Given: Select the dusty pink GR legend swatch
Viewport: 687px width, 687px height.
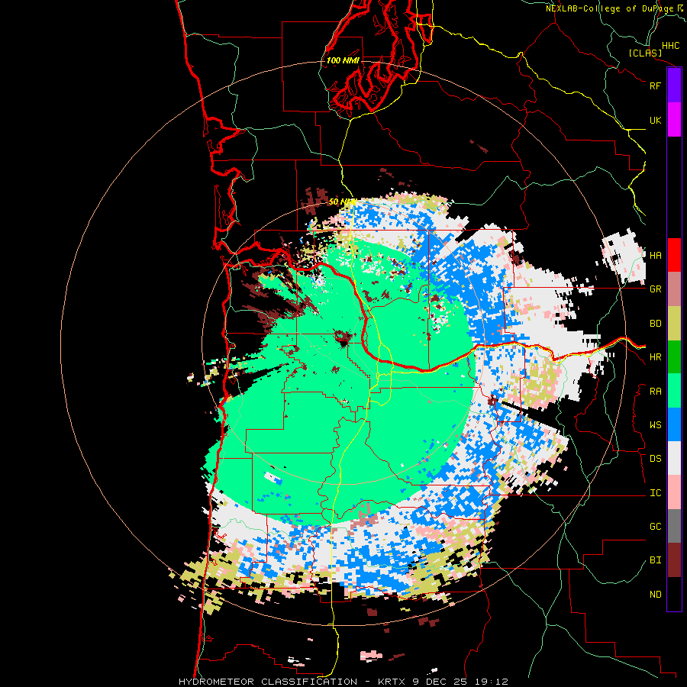Looking at the screenshot, I should point(674,289).
